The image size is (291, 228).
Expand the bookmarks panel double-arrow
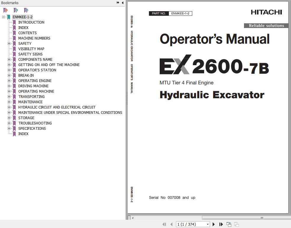point(118,3)
